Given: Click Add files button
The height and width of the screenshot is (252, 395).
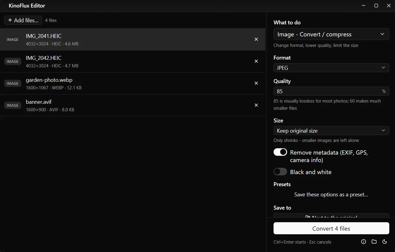Looking at the screenshot, I should coord(23,20).
